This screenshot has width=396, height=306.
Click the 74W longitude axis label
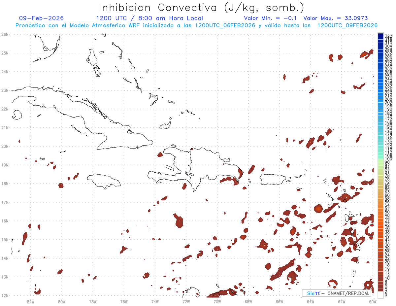[155, 301]
